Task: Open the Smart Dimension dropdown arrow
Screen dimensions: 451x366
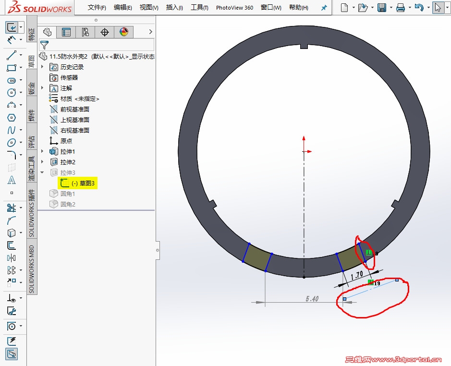Action: (21, 39)
